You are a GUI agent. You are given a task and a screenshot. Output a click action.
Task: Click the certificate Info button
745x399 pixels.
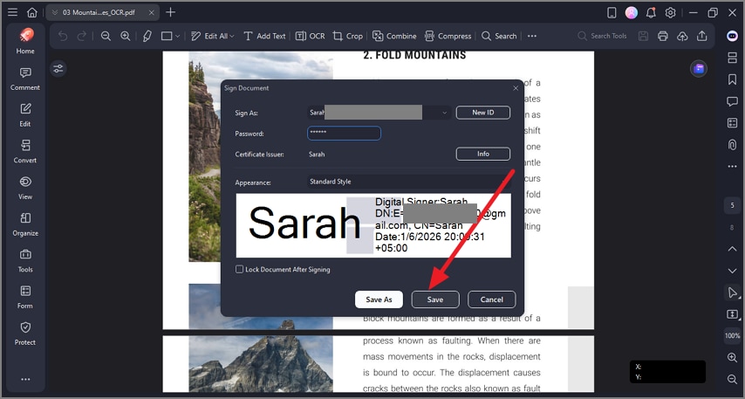[483, 154]
